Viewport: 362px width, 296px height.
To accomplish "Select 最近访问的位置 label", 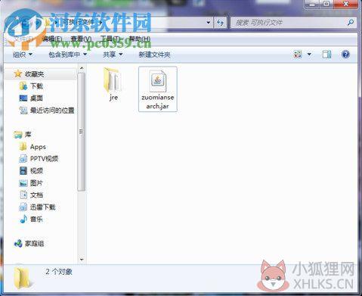I will coord(52,111).
